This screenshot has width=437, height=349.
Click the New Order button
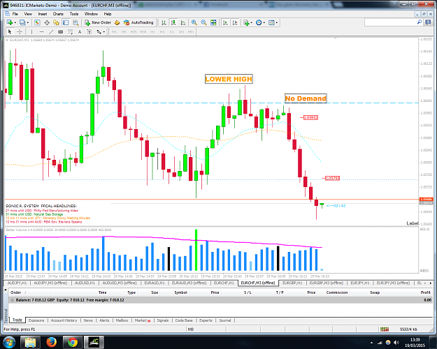coord(98,22)
